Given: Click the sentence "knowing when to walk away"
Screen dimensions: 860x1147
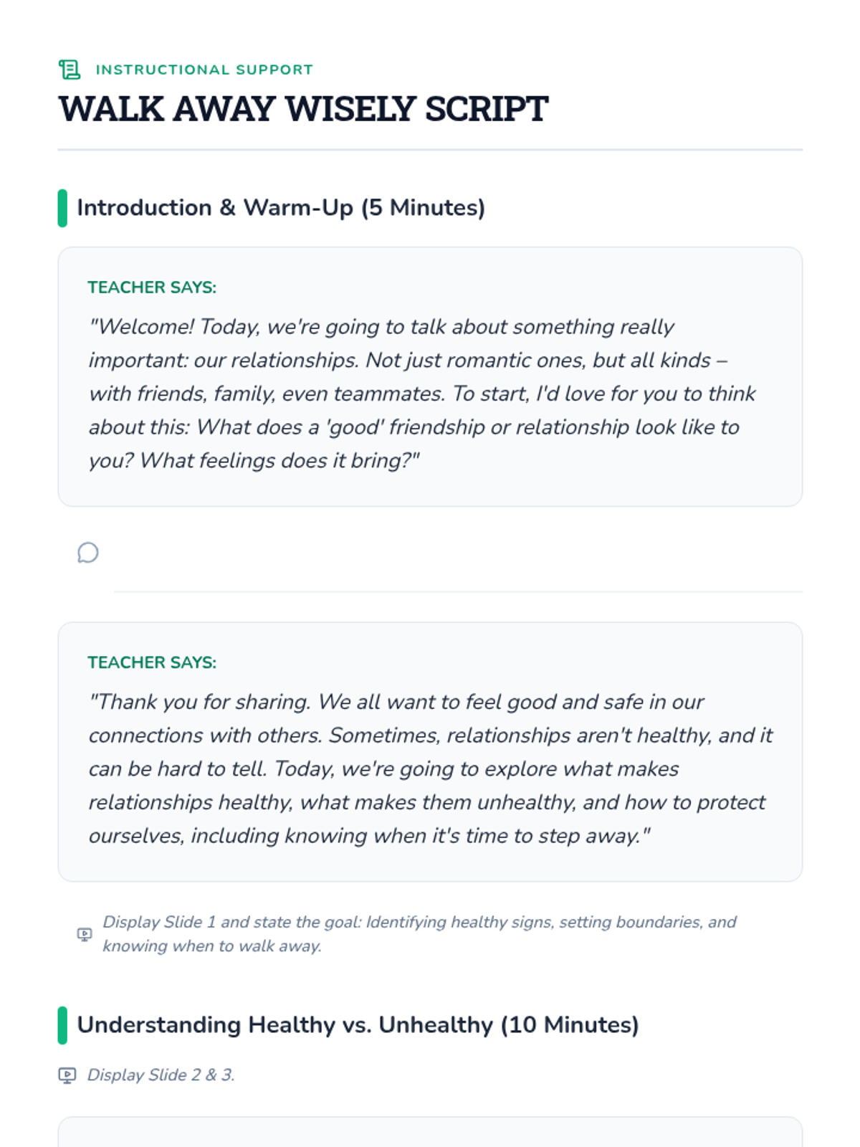Looking at the screenshot, I should pos(212,946).
